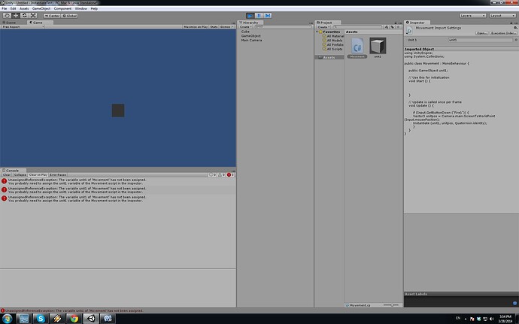Select the Hierarchy tab
The image size is (519, 324).
(x=250, y=23)
